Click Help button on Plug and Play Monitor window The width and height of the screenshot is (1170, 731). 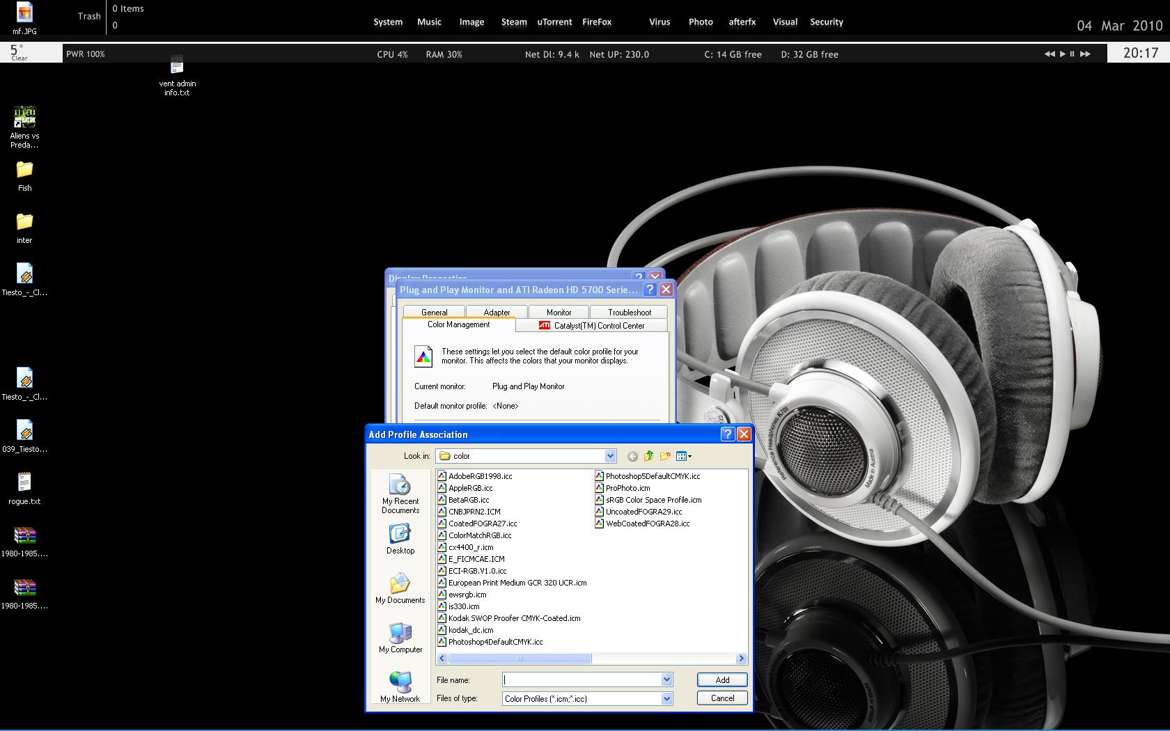tap(650, 290)
